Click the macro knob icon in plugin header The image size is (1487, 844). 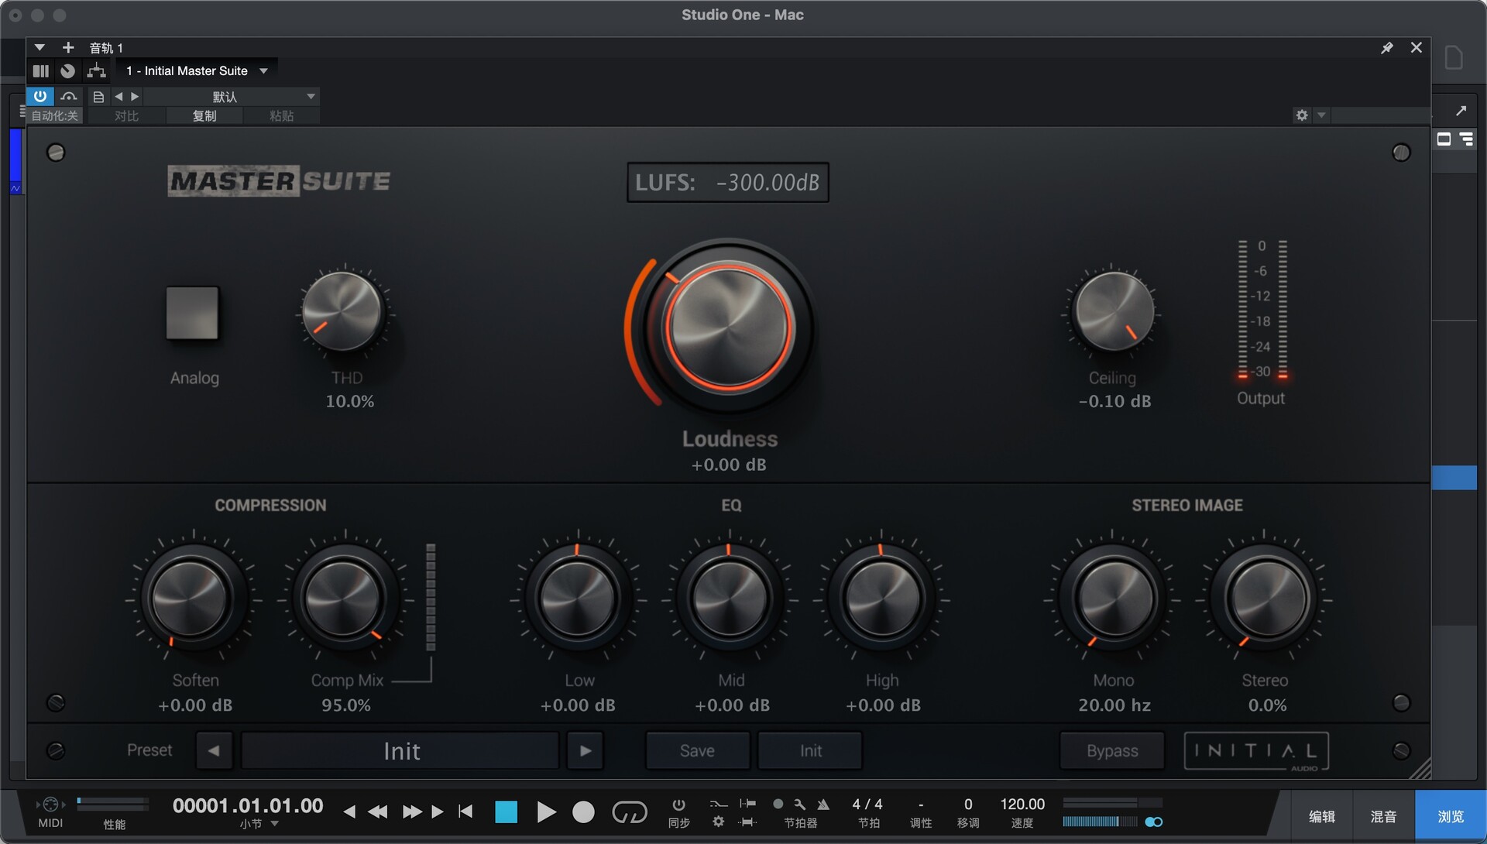point(68,71)
